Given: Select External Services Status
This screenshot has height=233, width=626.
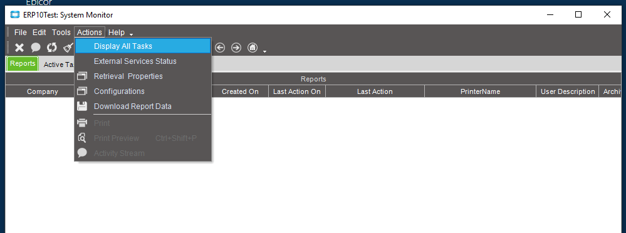Looking at the screenshot, I should (x=143, y=61).
